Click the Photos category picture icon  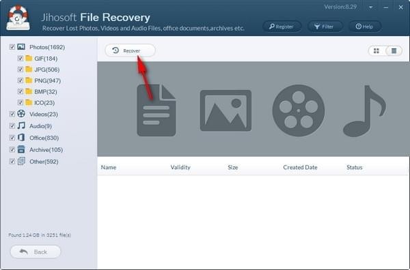coord(21,46)
